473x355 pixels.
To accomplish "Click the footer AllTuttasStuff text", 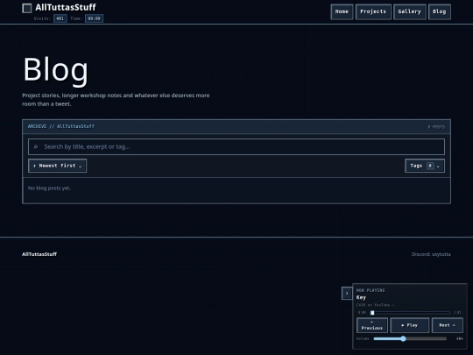I will click(x=39, y=254).
